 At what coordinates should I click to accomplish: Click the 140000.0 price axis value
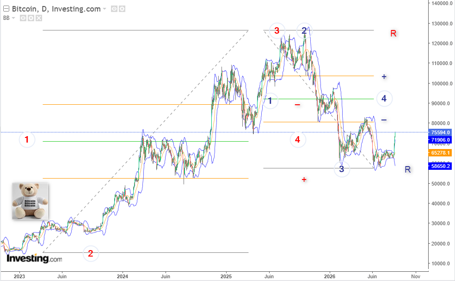[442, 3]
